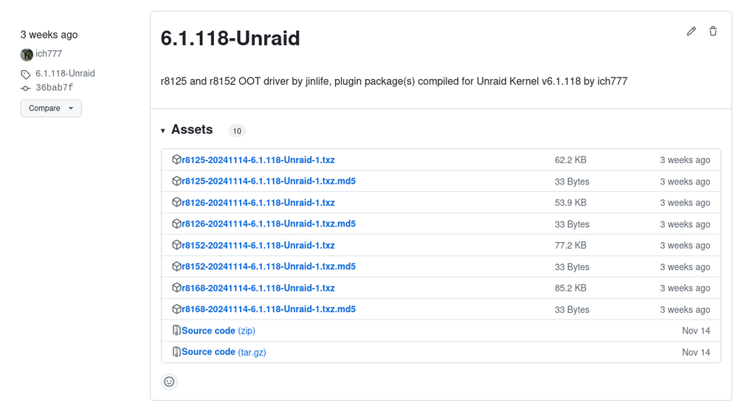Click the tag icon beside 6.1.118-Unraid
The width and height of the screenshot is (738, 411).
(x=25, y=75)
